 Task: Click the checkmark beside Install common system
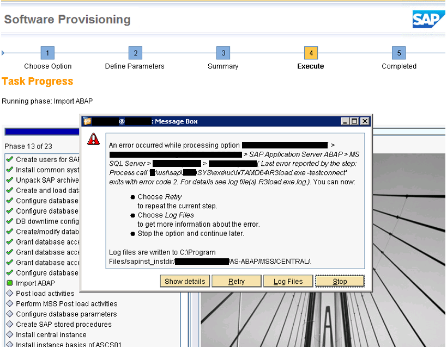click(10, 170)
